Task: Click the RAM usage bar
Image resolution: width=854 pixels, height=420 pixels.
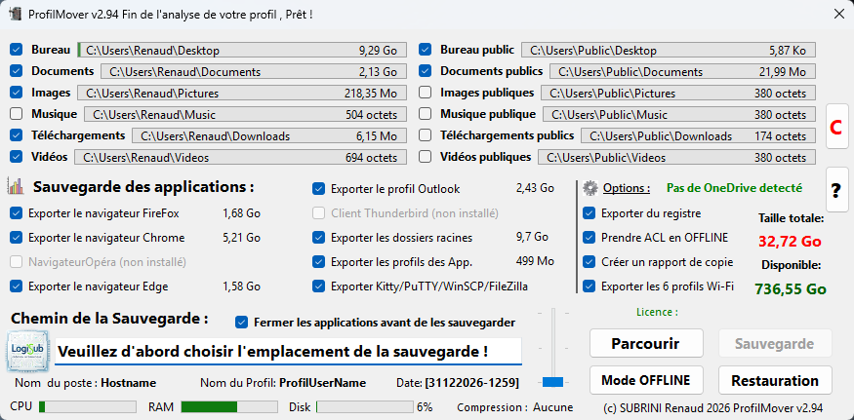Action: [228, 407]
